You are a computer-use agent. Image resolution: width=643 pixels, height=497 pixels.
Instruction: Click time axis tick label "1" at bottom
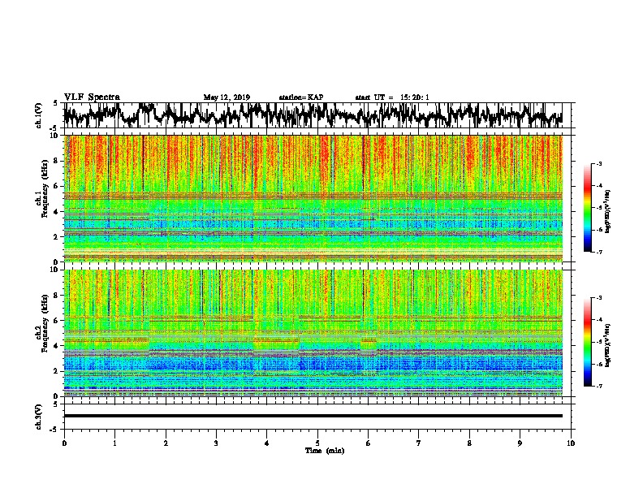coord(114,443)
